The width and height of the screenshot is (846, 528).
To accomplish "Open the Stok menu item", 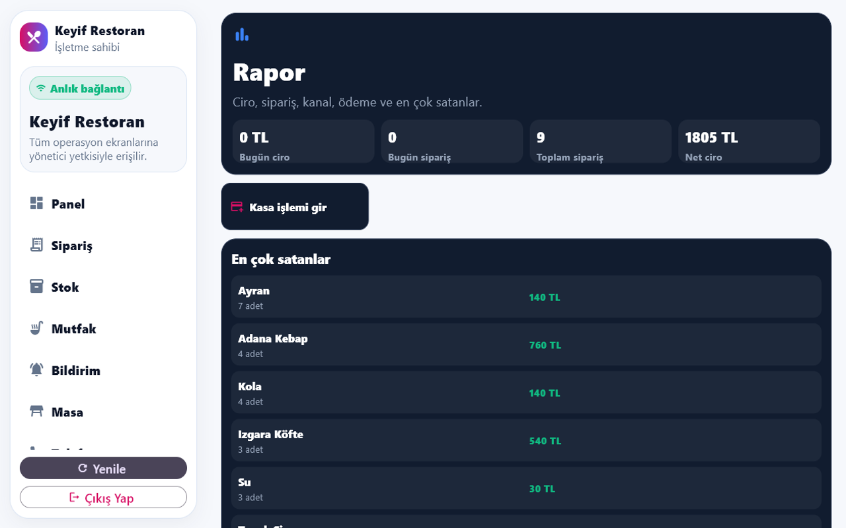I will pyautogui.click(x=103, y=287).
